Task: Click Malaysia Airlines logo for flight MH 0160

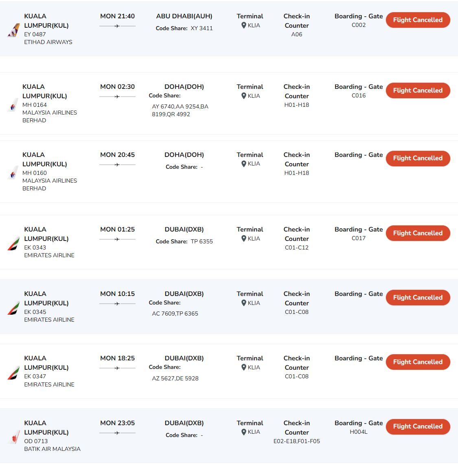Action: pyautogui.click(x=13, y=172)
